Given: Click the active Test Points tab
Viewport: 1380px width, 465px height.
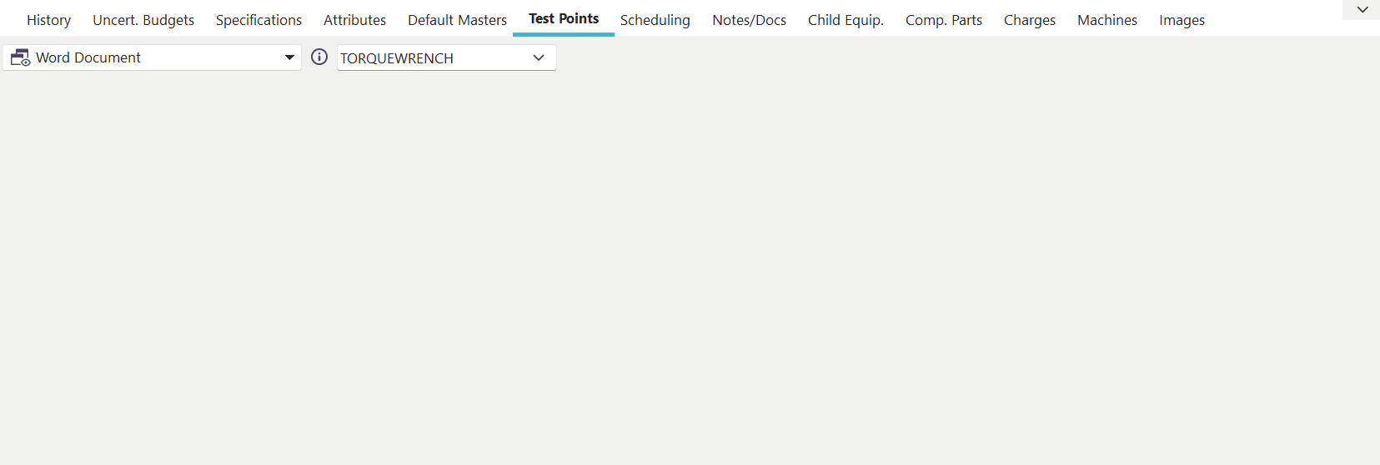Looking at the screenshot, I should pyautogui.click(x=564, y=18).
